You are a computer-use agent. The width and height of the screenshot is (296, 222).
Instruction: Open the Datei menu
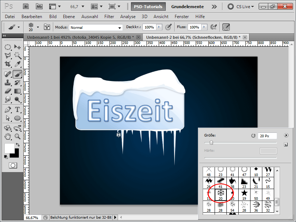click(10, 17)
